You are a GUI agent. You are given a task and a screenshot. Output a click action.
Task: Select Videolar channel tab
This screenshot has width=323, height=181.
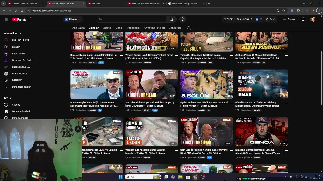pos(94,28)
